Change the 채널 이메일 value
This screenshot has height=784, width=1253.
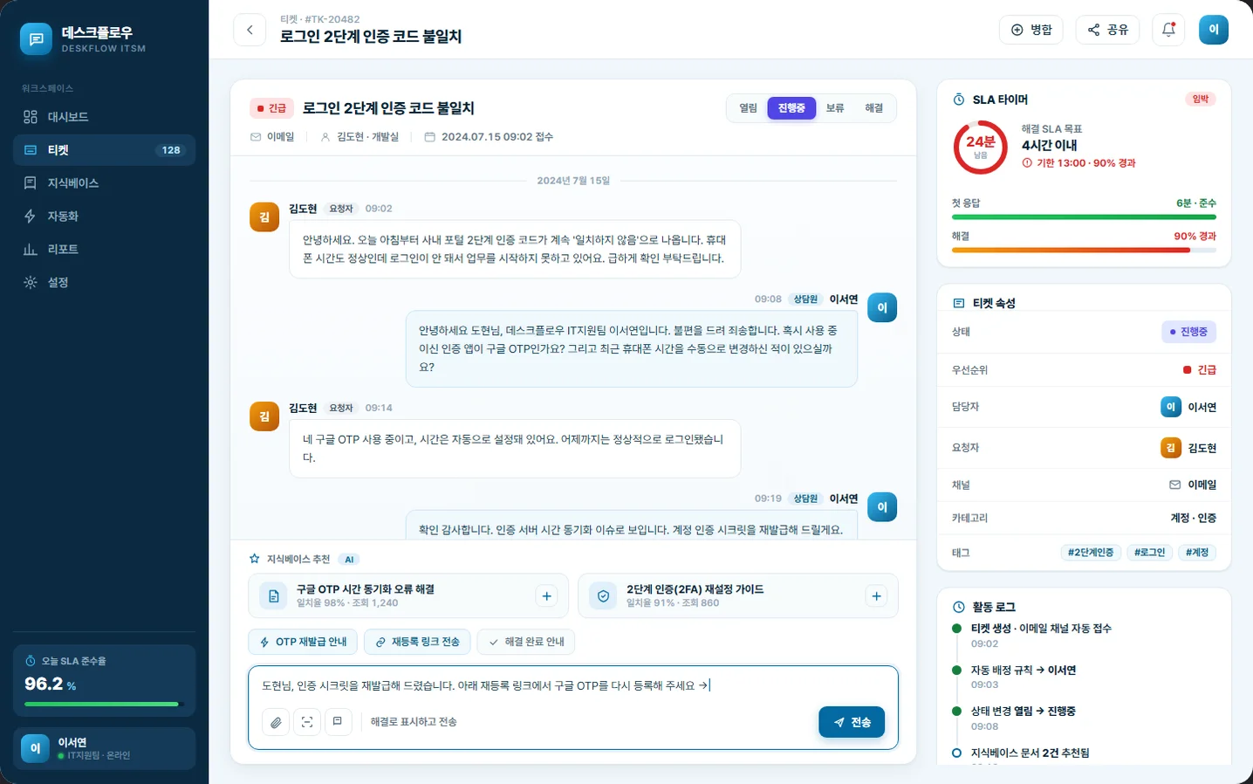click(1193, 485)
